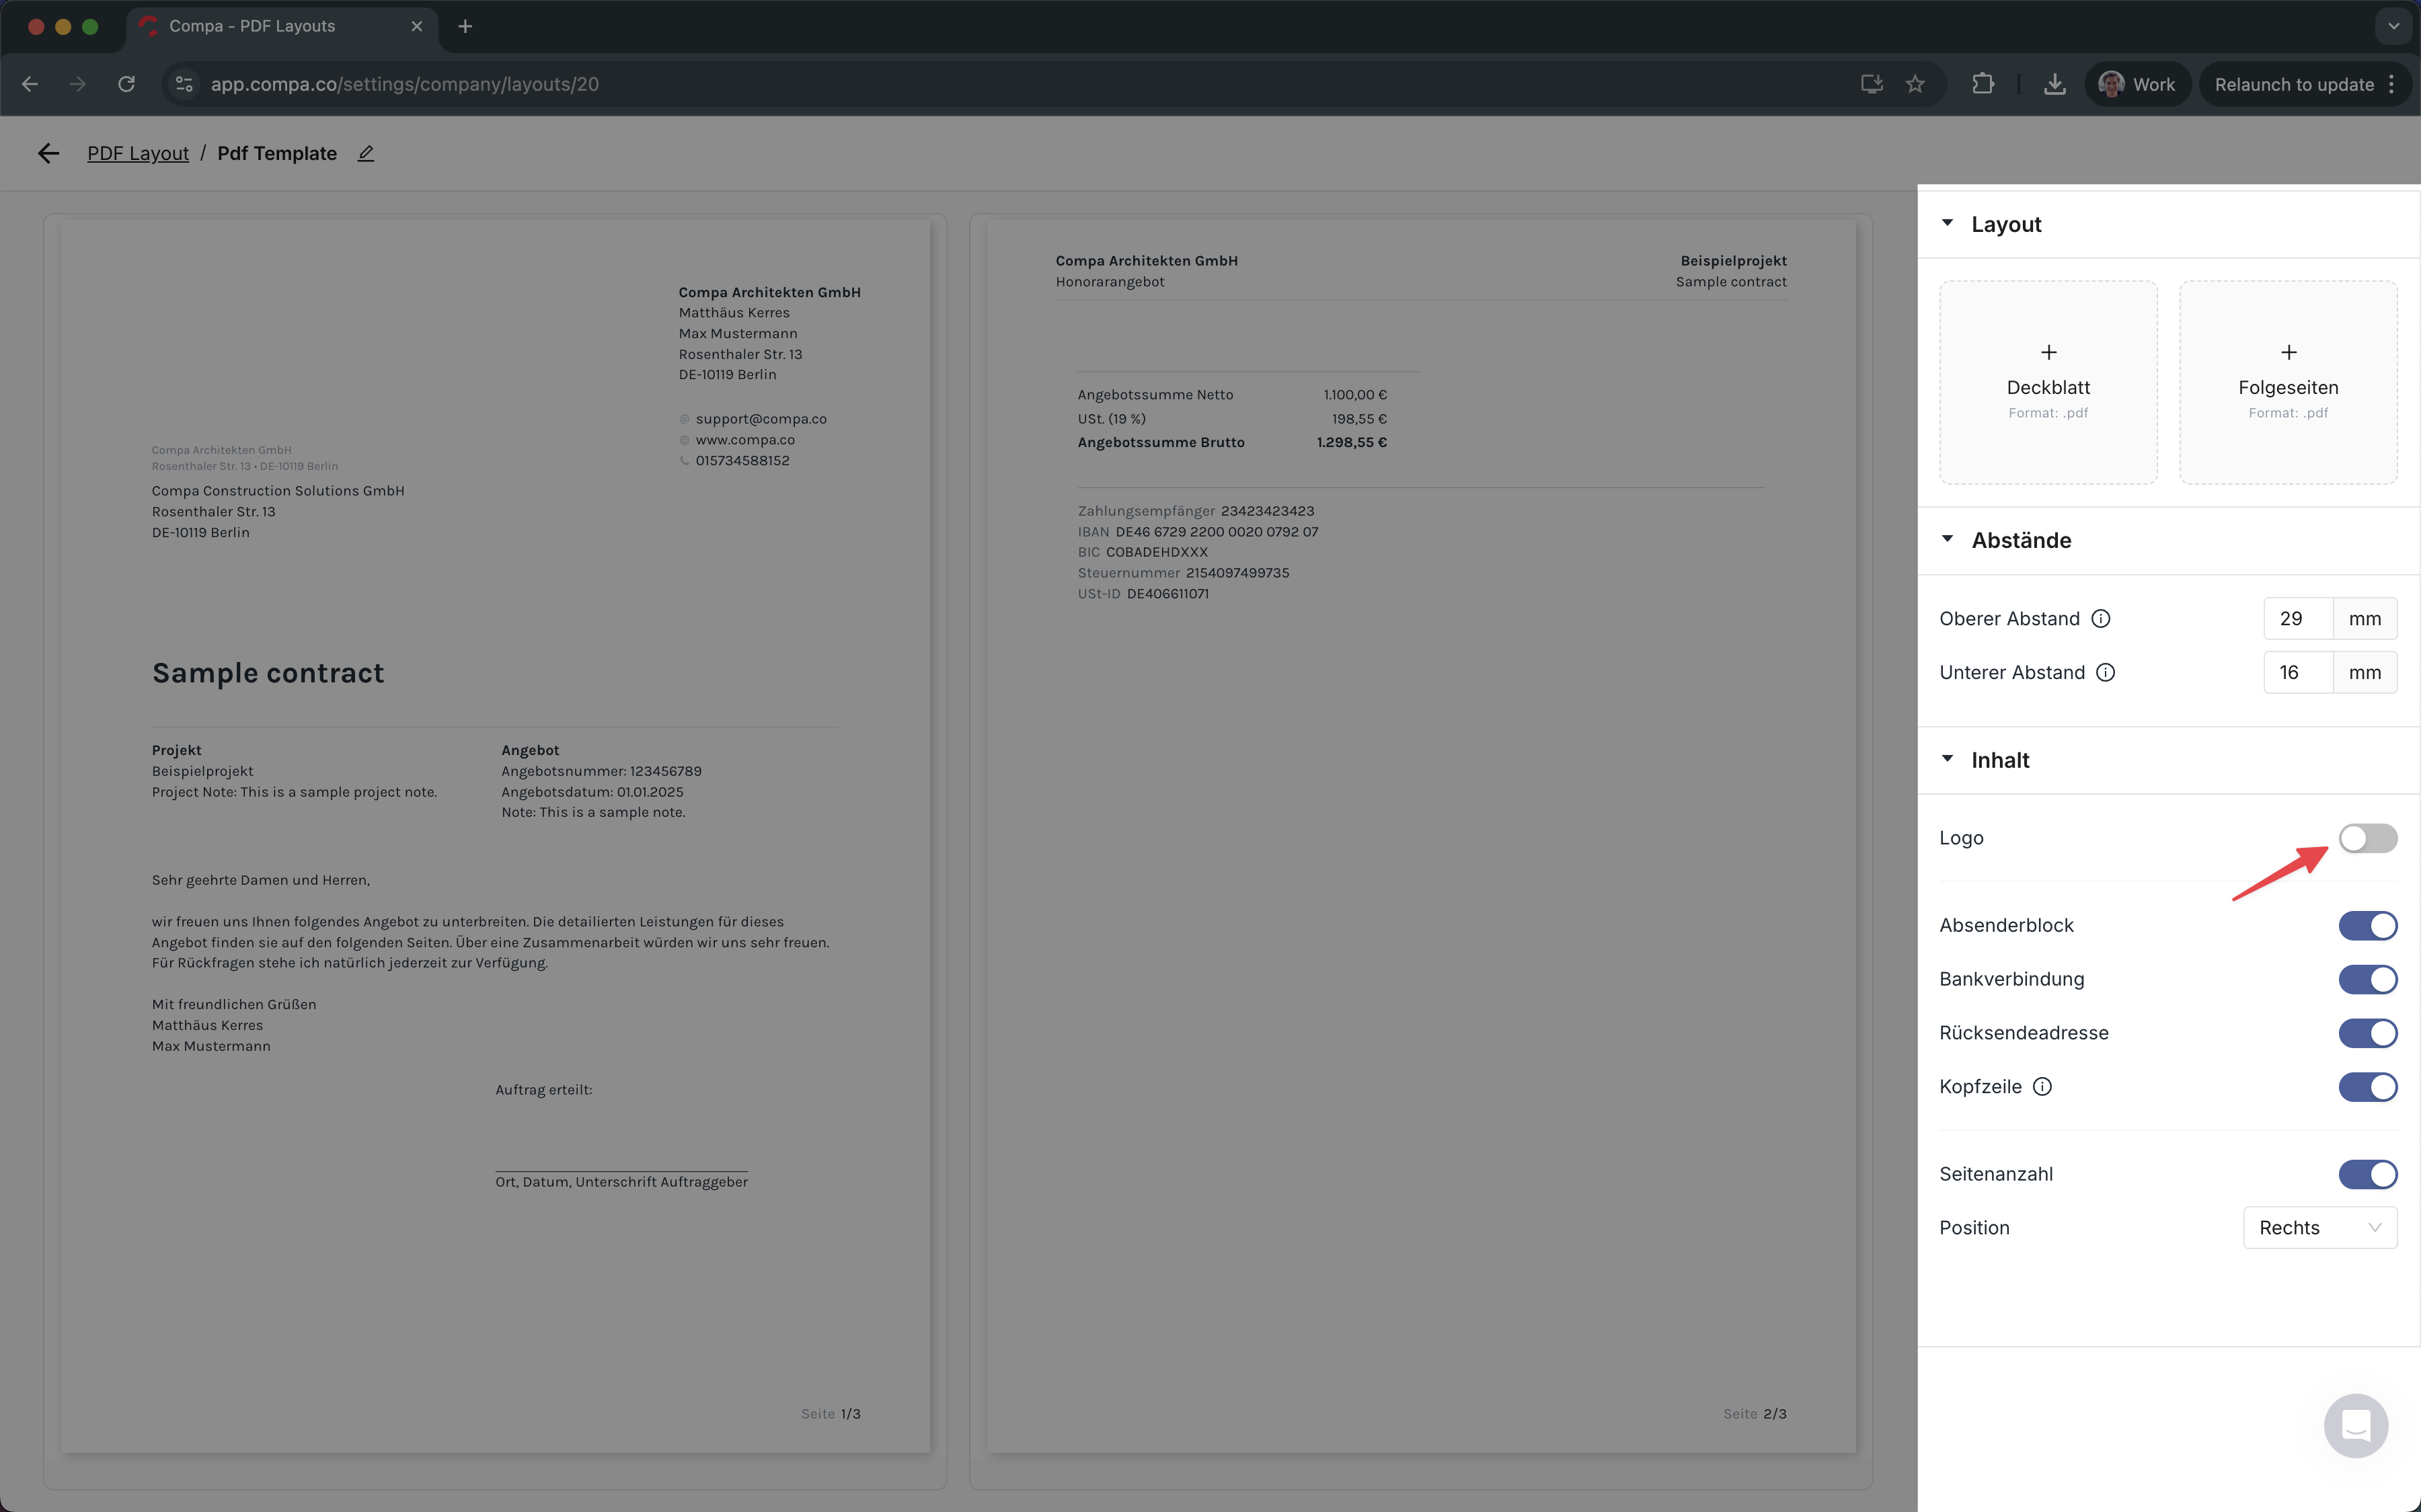Click info icon next to Unterer Abstand

pos(2105,673)
